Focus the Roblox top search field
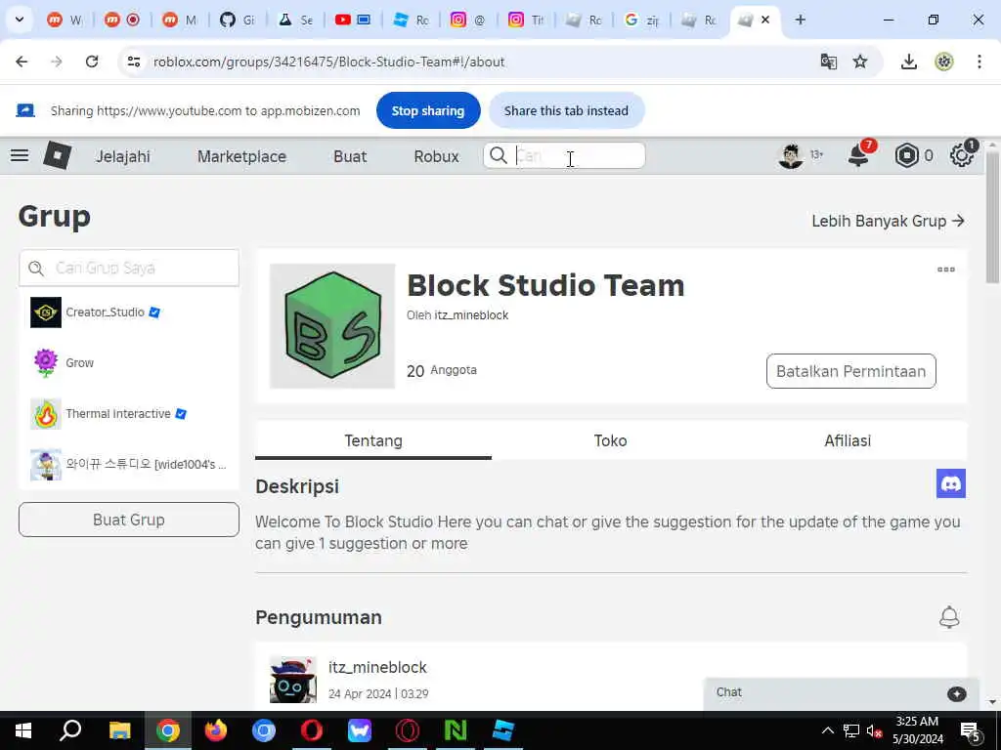The image size is (1001, 750). coord(564,155)
